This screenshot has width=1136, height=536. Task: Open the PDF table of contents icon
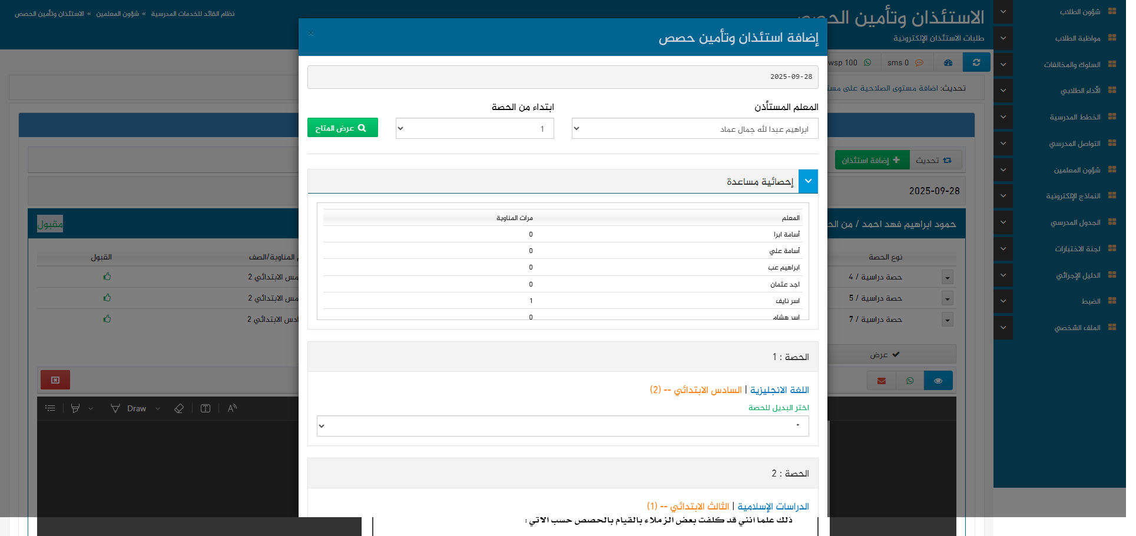(x=50, y=408)
